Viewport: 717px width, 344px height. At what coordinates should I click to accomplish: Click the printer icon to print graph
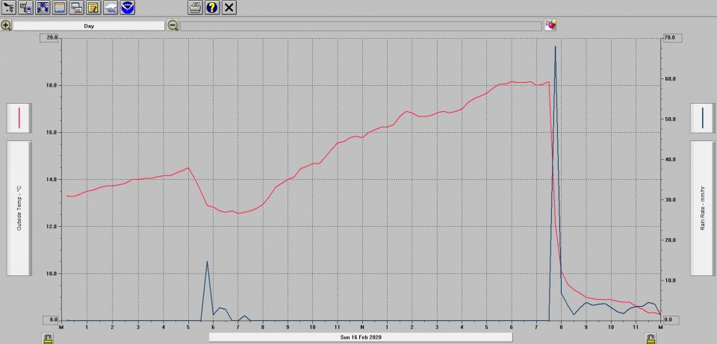pyautogui.click(x=195, y=7)
